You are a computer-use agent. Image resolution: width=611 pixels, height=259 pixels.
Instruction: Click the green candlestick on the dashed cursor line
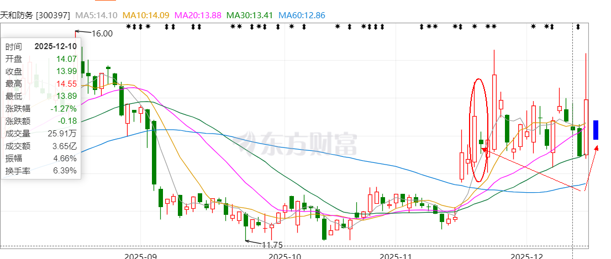coord(572,128)
